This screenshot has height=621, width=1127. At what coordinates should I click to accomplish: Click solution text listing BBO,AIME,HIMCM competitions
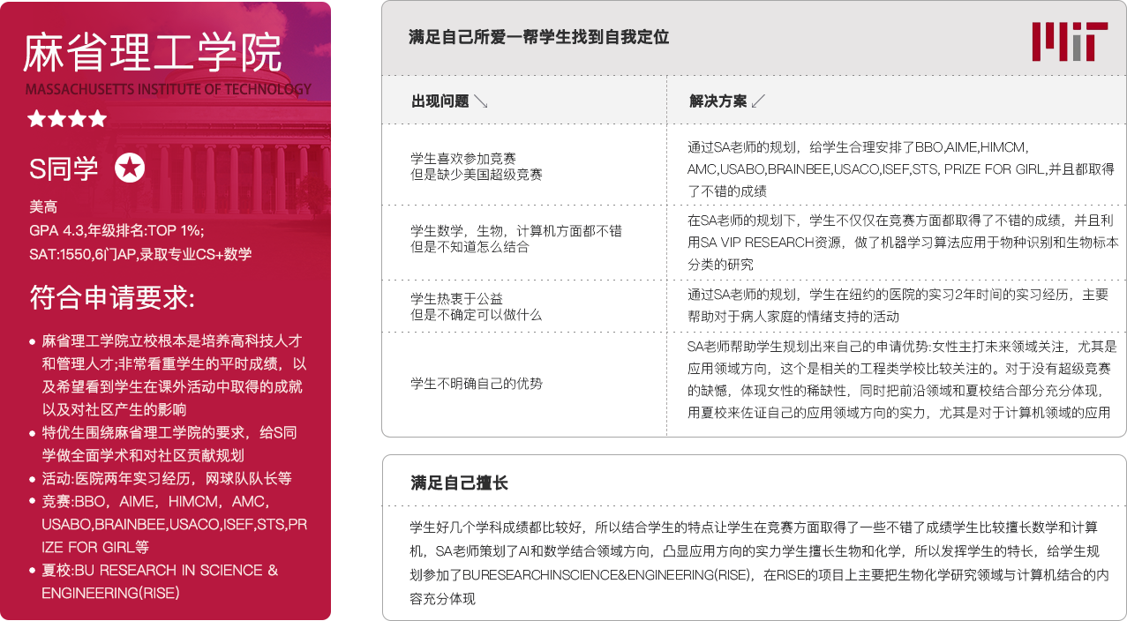click(x=901, y=168)
